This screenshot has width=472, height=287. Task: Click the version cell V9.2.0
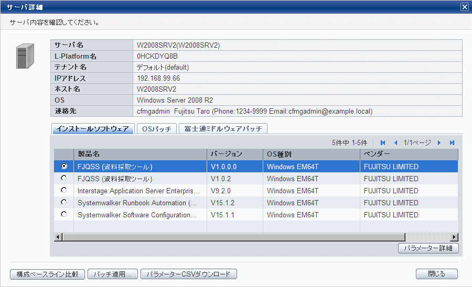click(x=221, y=191)
